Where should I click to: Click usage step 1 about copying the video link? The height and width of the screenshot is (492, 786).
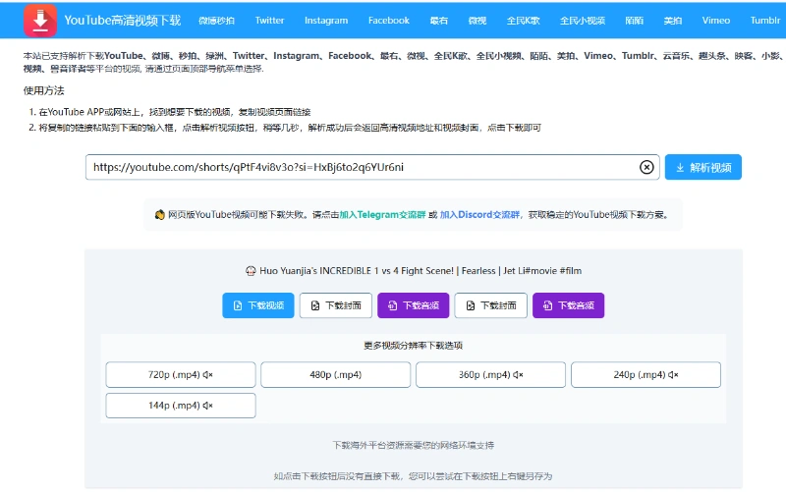[x=175, y=112]
